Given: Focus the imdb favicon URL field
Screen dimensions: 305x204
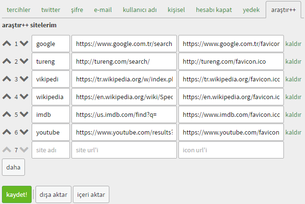Looking at the screenshot, I should coord(231,114).
